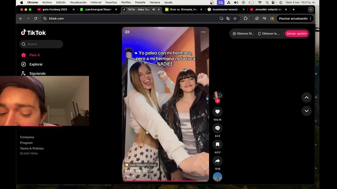The image size is (337, 189).
Task: Open the sound disc thumbnail
Action: pos(217,177)
